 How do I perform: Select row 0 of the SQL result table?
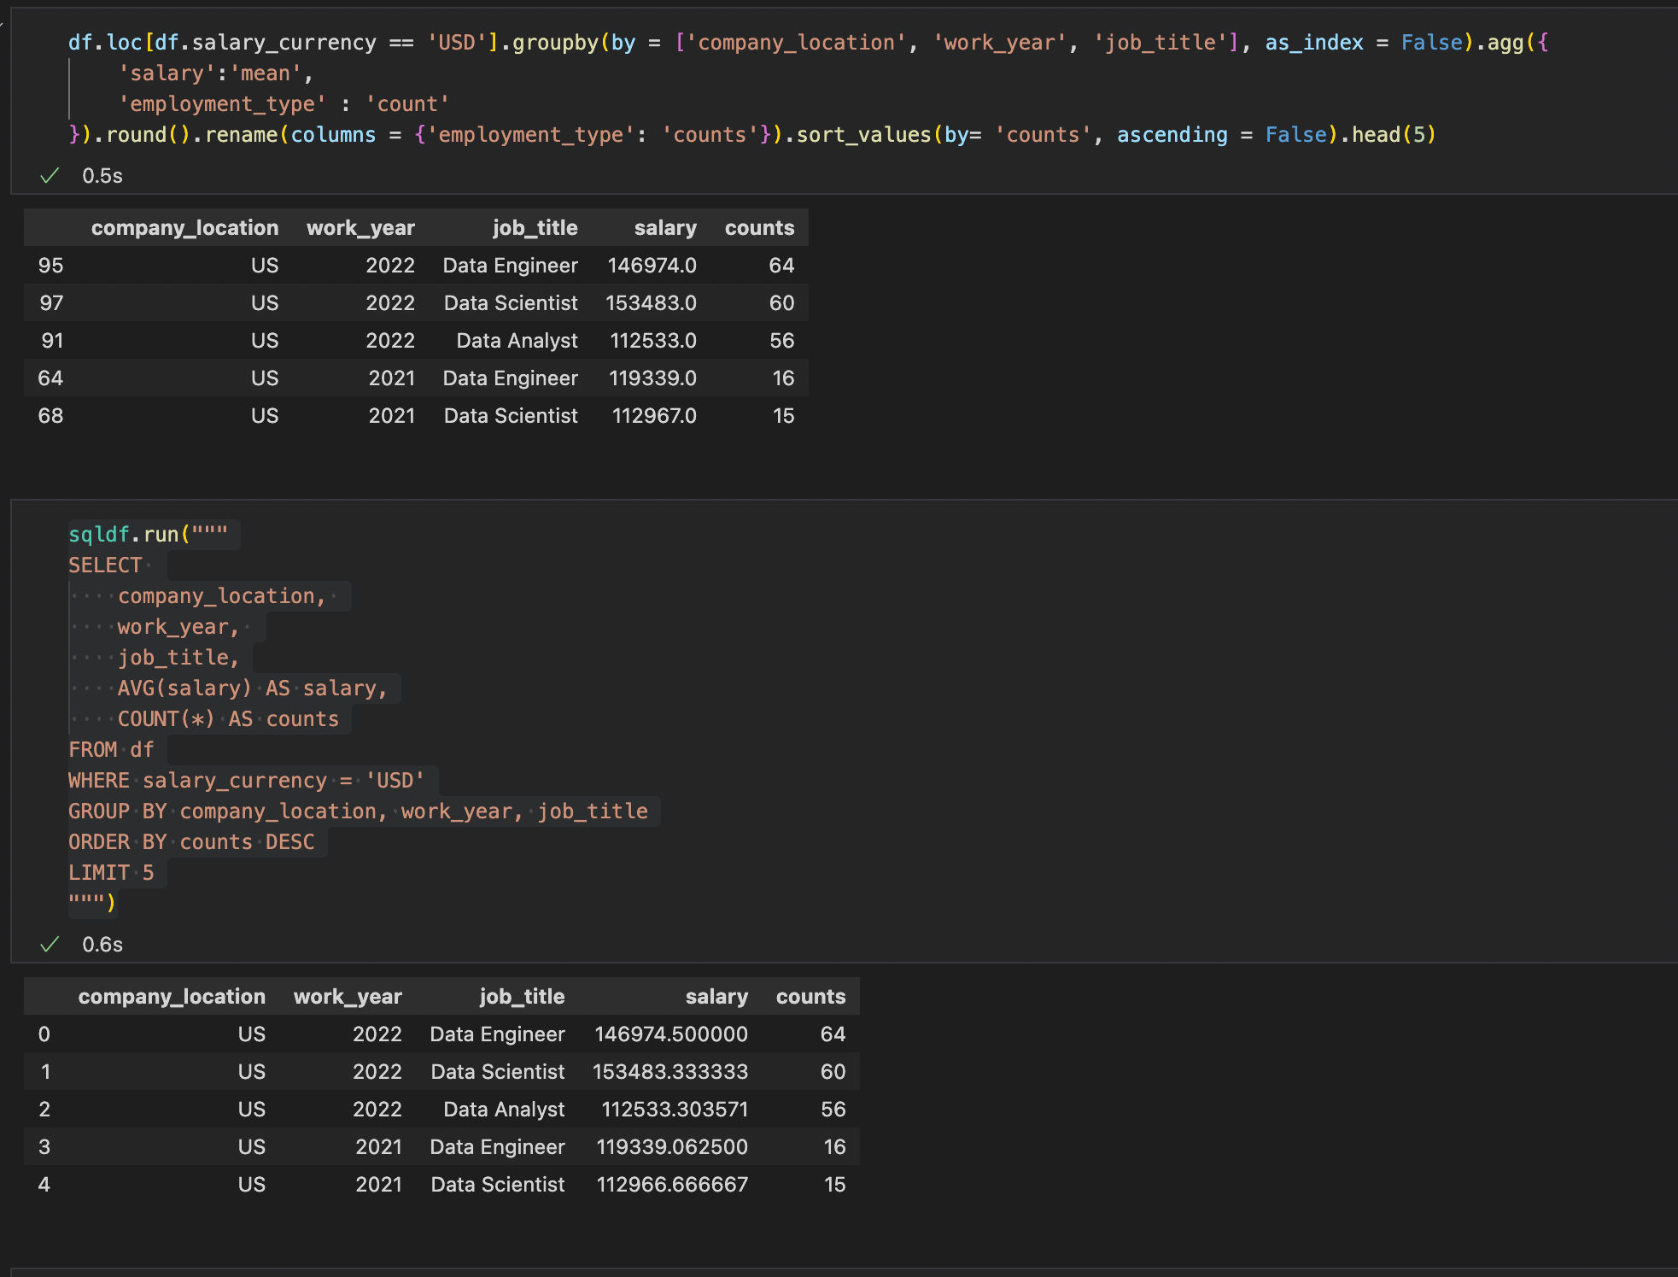[44, 1034]
